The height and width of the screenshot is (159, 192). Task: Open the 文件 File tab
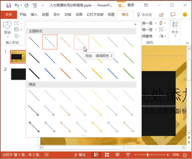click(x=9, y=15)
